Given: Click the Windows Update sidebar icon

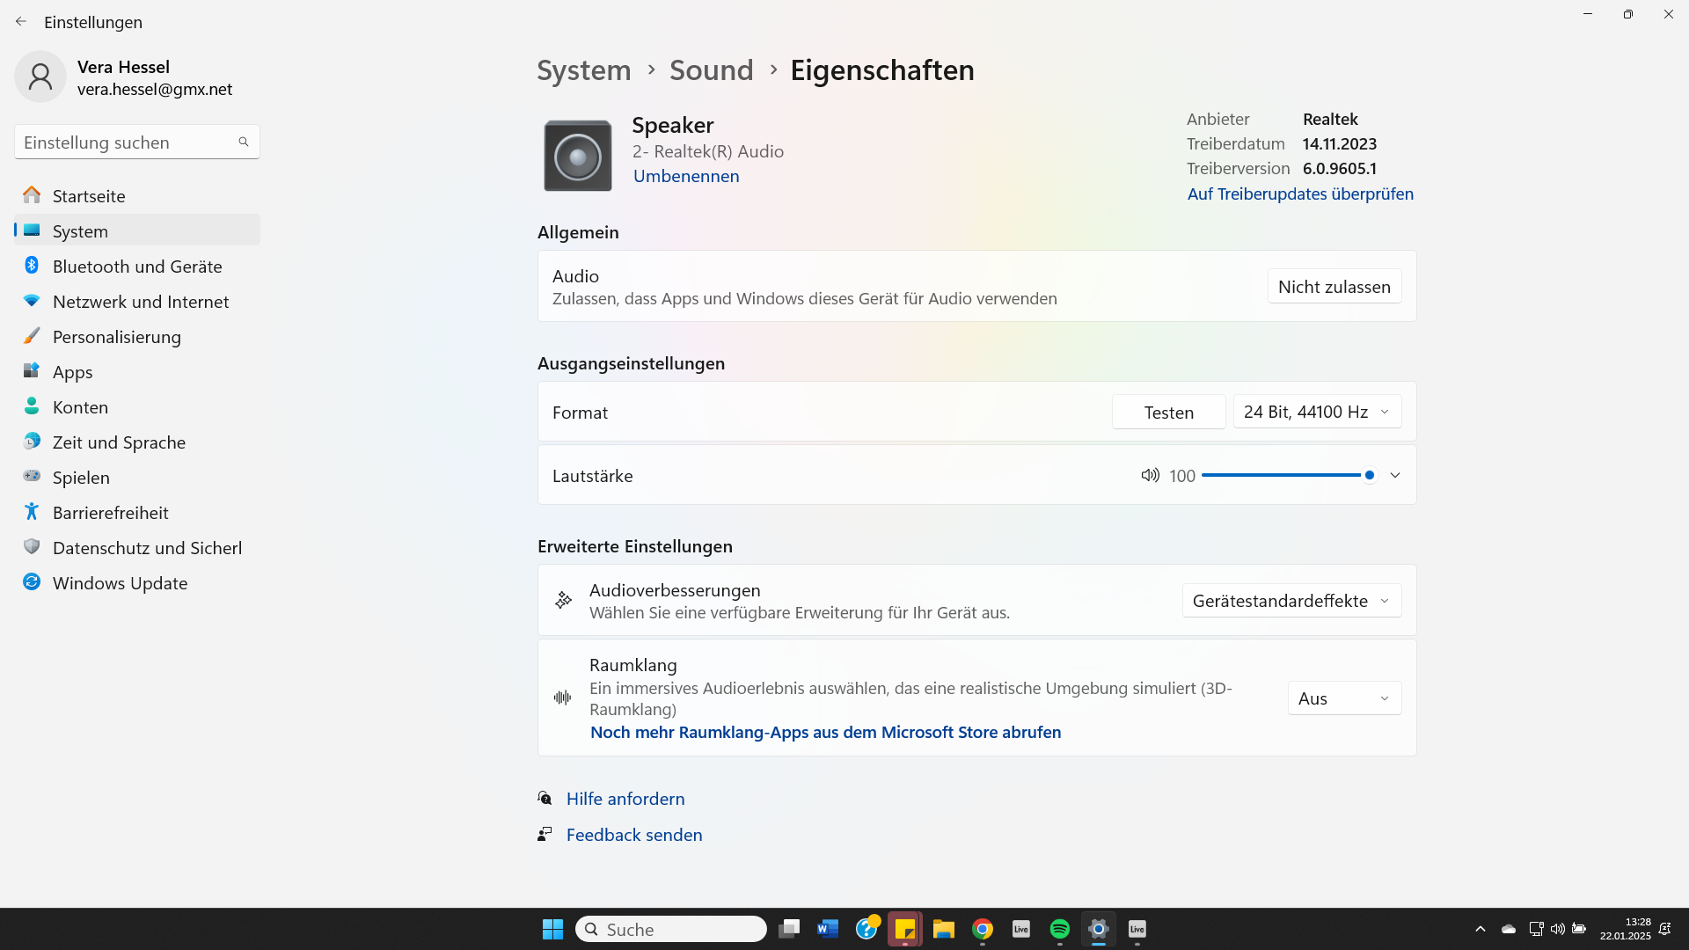Looking at the screenshot, I should (x=32, y=582).
